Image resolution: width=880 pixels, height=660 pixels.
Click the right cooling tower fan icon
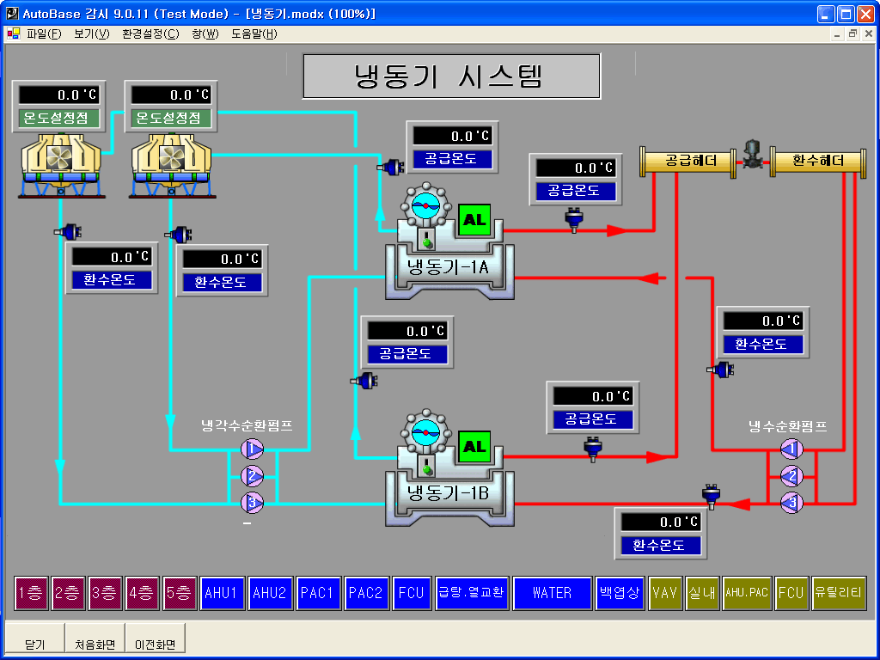coord(172,159)
